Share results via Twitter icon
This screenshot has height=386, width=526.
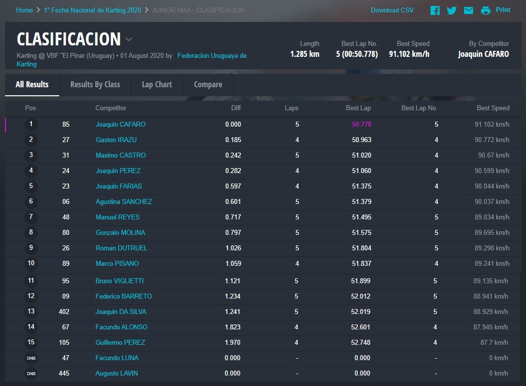[x=452, y=10]
